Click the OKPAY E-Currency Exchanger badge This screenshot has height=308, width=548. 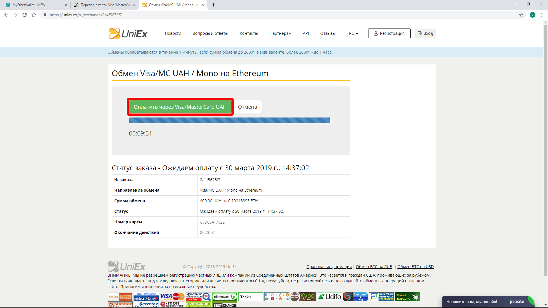pyautogui.click(x=120, y=297)
